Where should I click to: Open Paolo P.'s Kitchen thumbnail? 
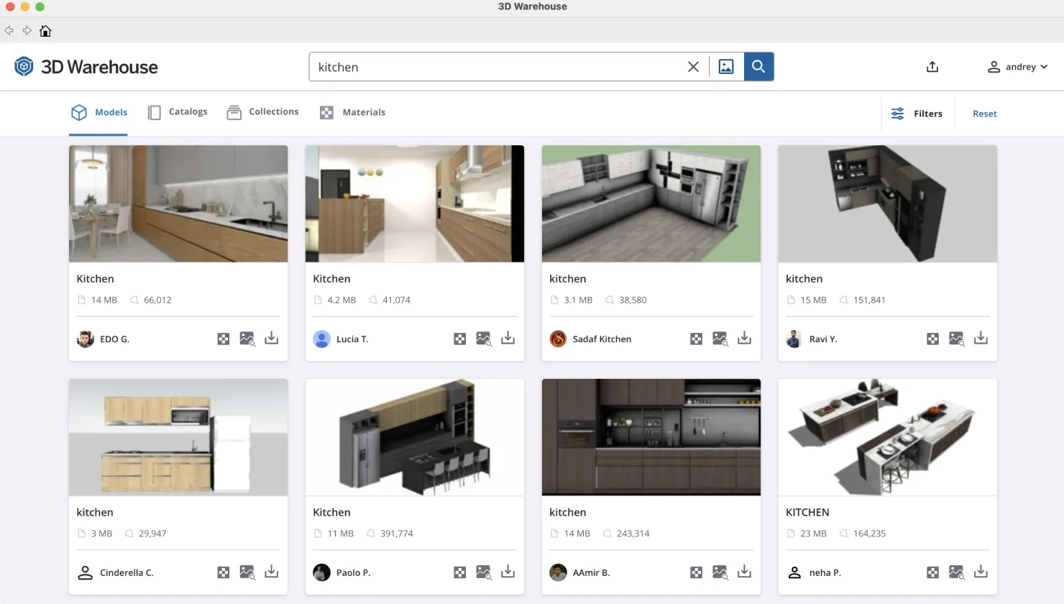pos(415,437)
